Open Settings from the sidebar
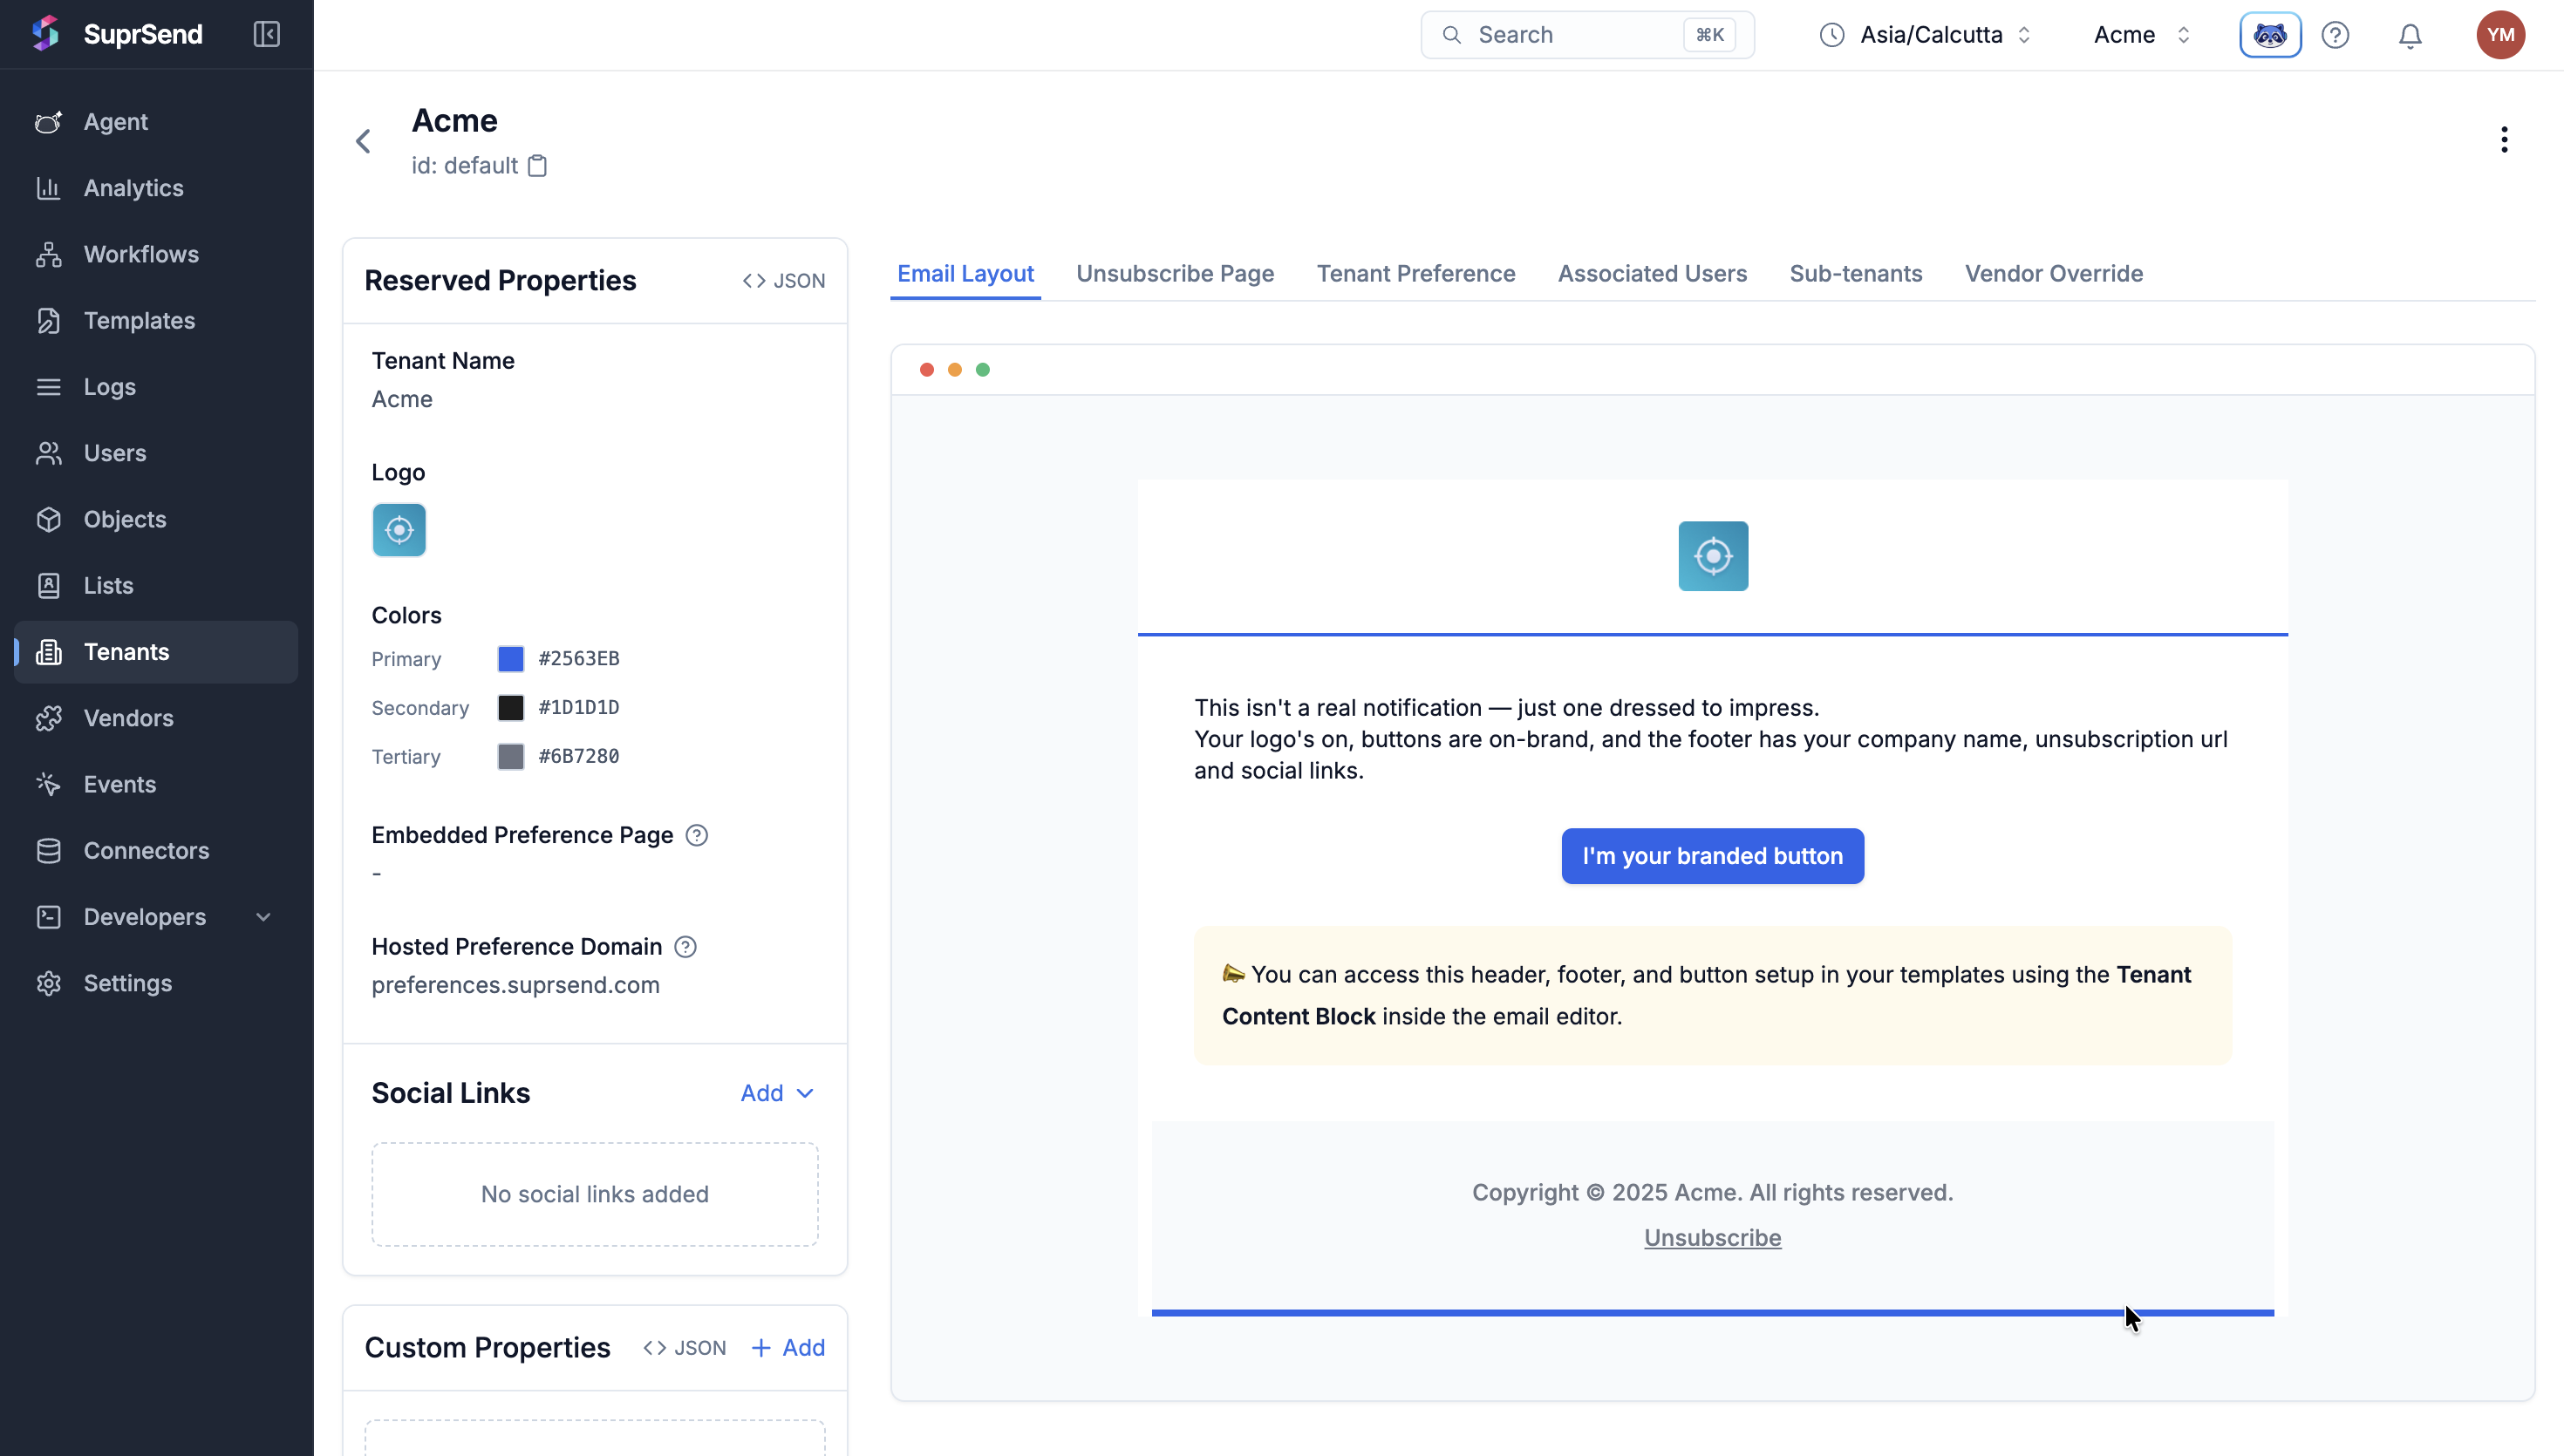The width and height of the screenshot is (2564, 1456). (x=156, y=983)
